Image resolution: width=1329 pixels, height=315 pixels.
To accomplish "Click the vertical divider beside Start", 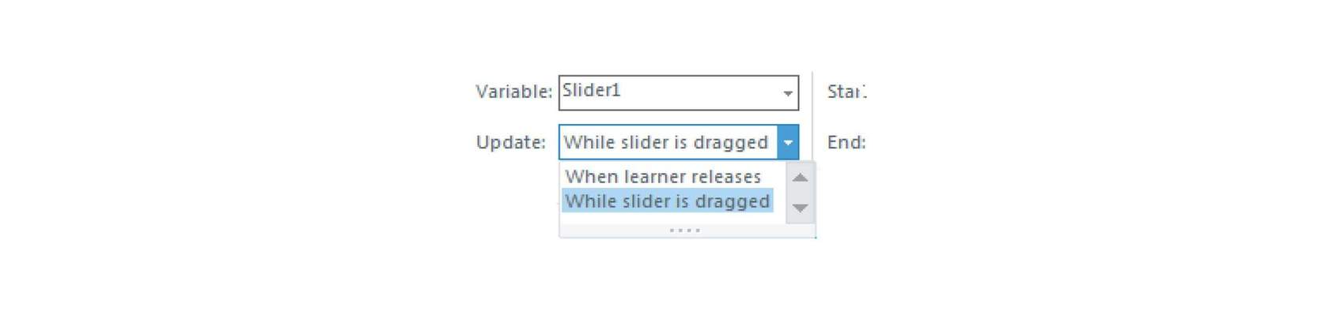I will (812, 115).
